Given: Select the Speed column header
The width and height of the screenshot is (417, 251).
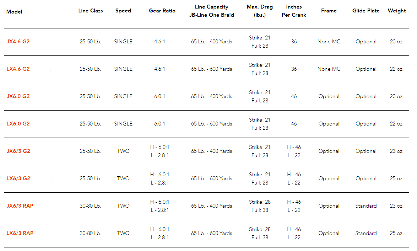Looking at the screenshot, I should (123, 11).
